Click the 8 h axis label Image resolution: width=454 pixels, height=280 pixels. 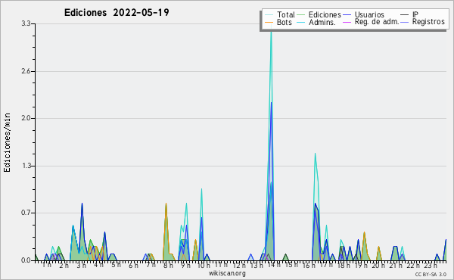[x=168, y=265]
